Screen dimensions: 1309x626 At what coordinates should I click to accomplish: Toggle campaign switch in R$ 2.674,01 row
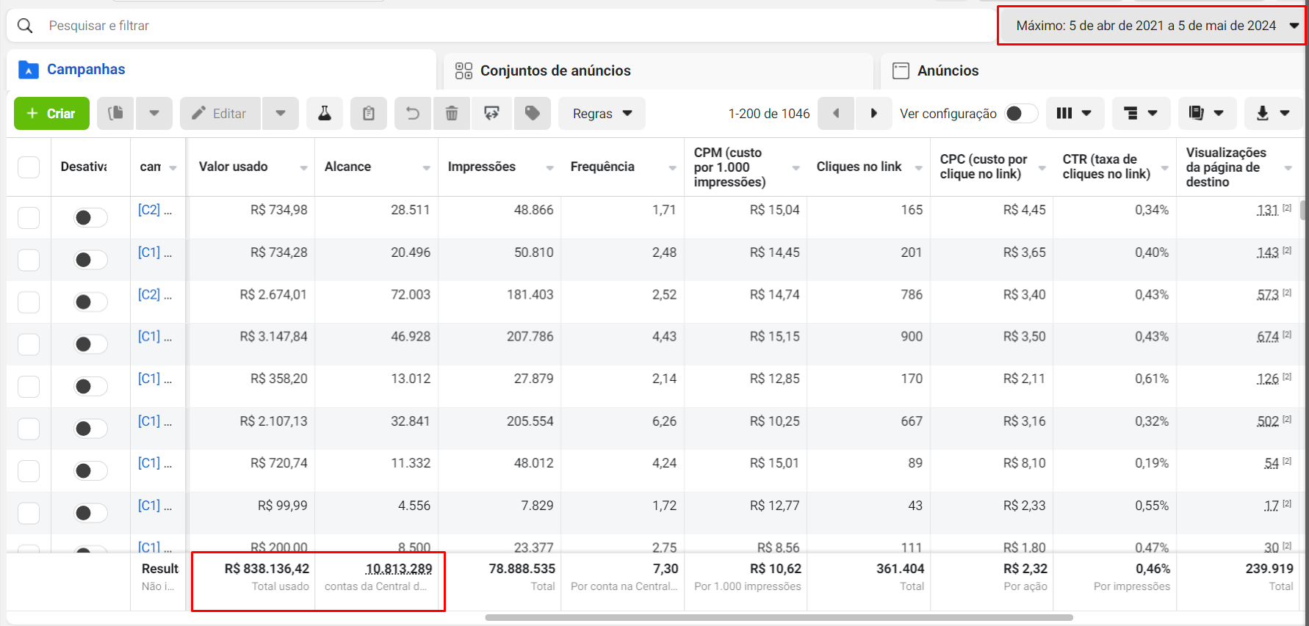point(90,302)
